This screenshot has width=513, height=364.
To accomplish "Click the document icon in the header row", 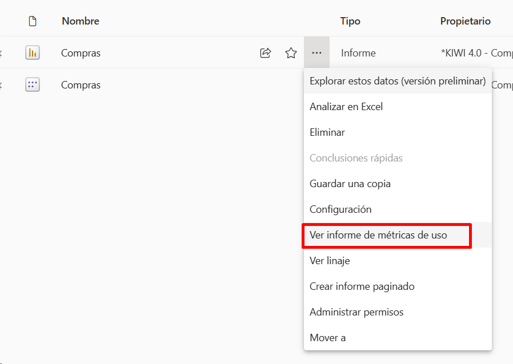I will (33, 21).
